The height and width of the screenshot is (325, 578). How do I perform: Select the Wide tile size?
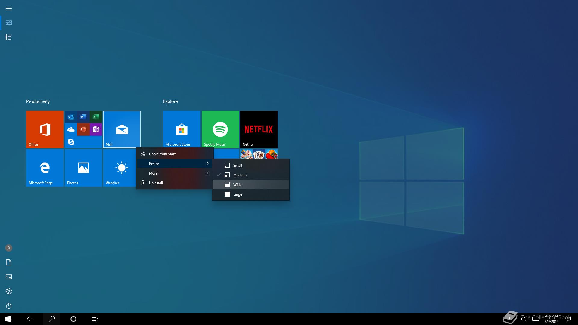(251, 184)
